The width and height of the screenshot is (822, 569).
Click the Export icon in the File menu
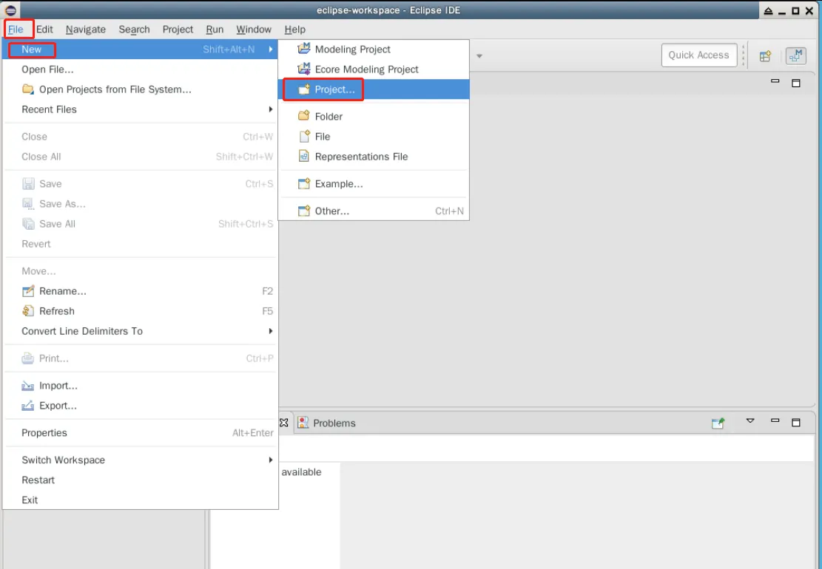pos(28,406)
